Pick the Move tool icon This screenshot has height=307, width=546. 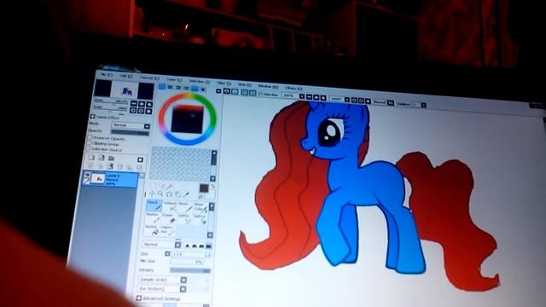click(x=152, y=194)
